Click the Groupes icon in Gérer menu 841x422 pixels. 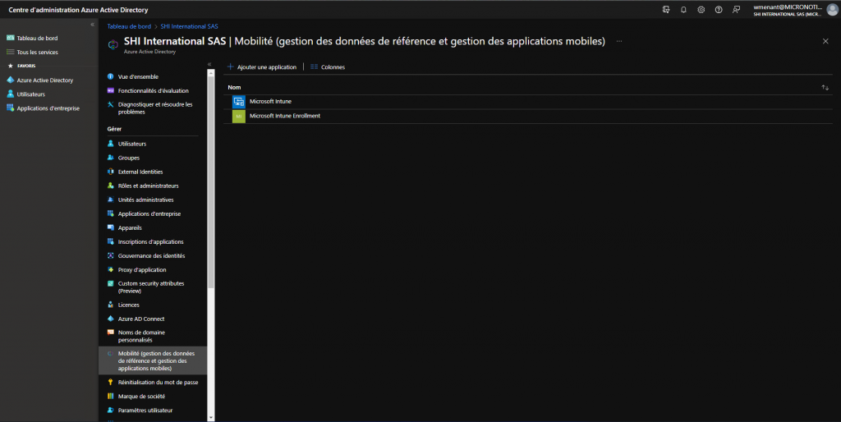(111, 158)
